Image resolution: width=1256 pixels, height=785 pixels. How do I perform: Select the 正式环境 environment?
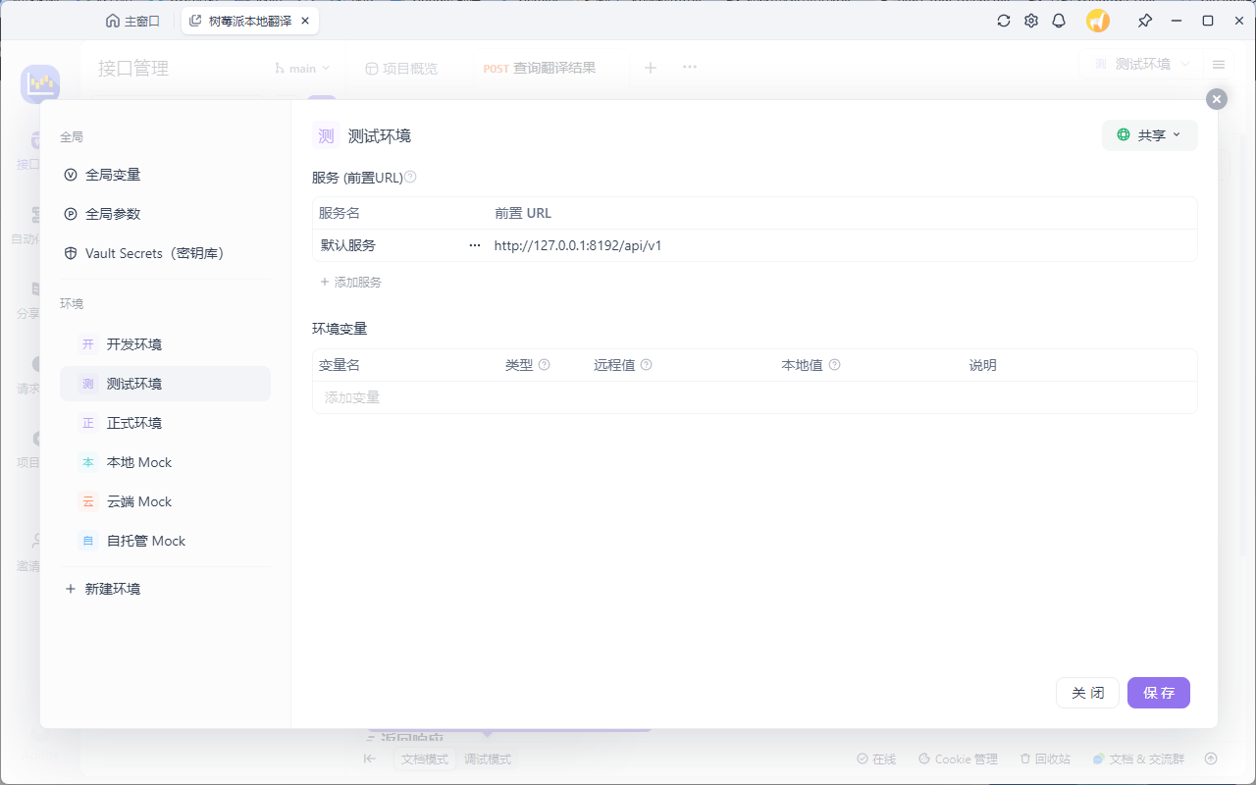pos(165,423)
